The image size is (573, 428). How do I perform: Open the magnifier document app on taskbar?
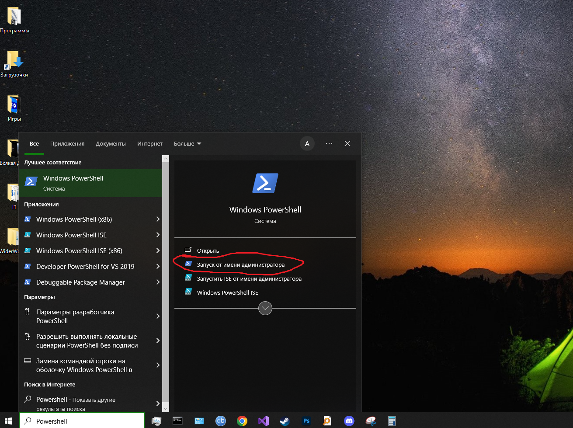pyautogui.click(x=327, y=421)
